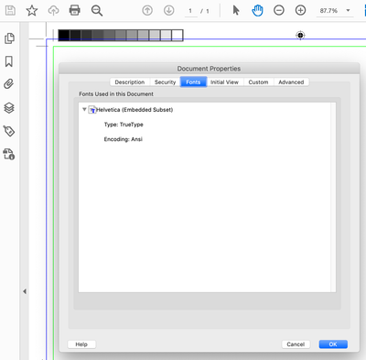Switch to the Description tab
Viewport: 366px width, 360px height.
point(130,82)
